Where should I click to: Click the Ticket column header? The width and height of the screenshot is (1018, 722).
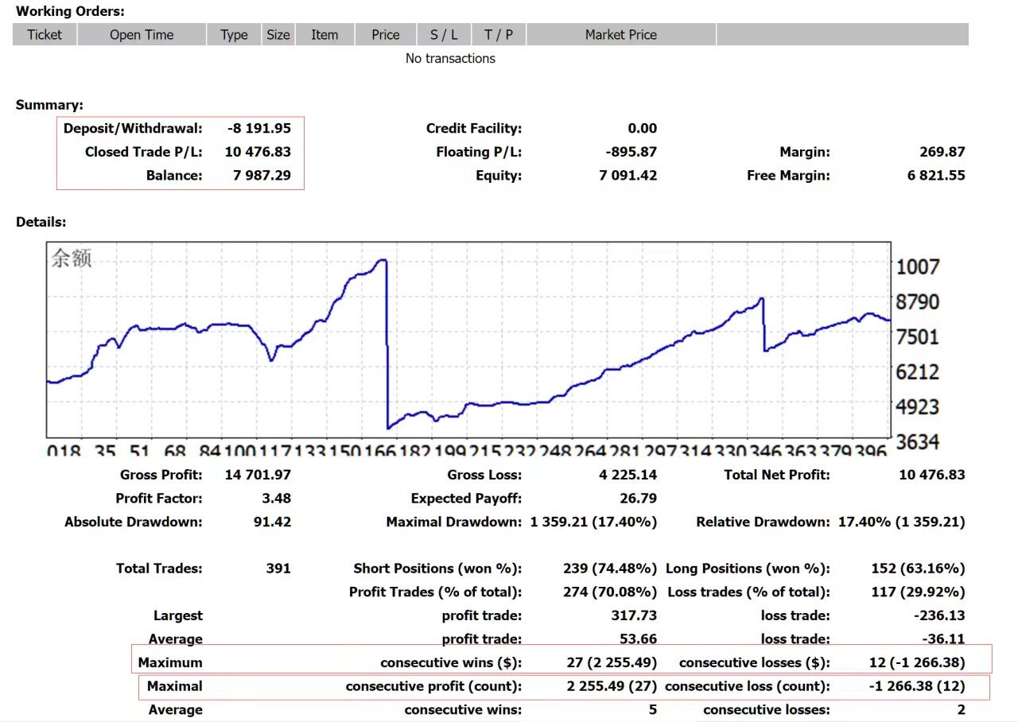click(x=45, y=35)
